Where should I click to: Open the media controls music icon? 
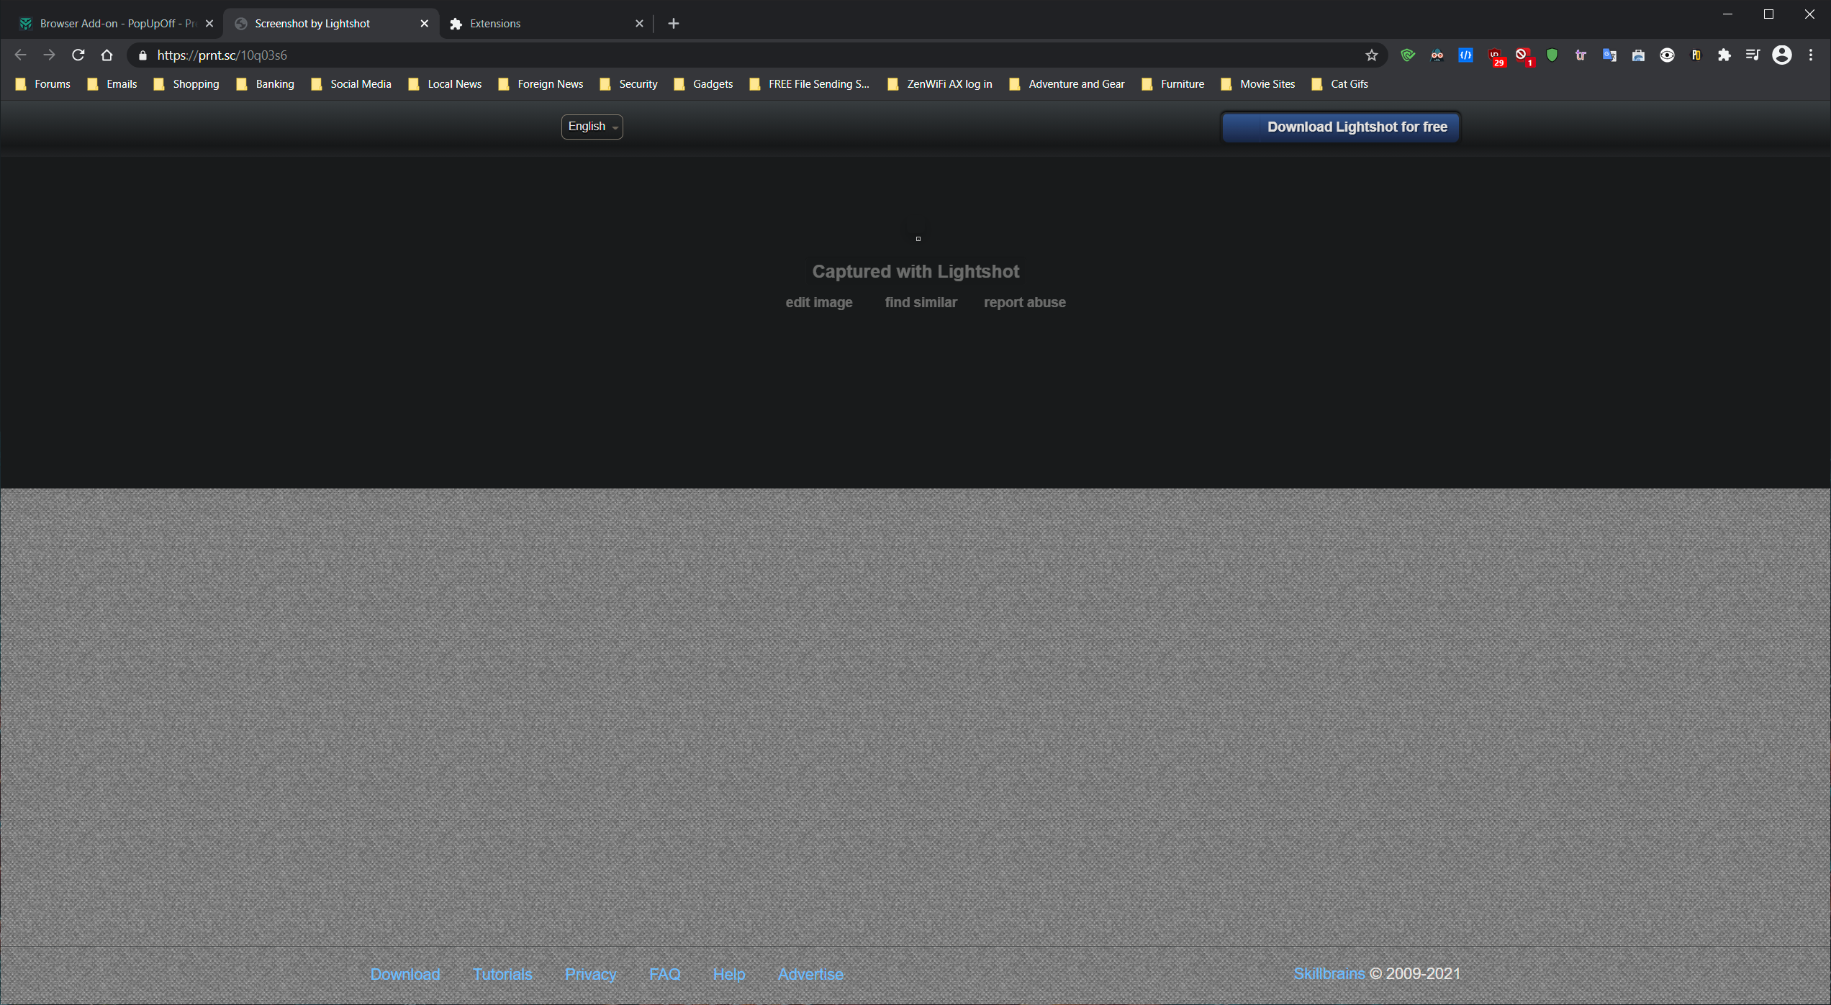tap(1753, 55)
